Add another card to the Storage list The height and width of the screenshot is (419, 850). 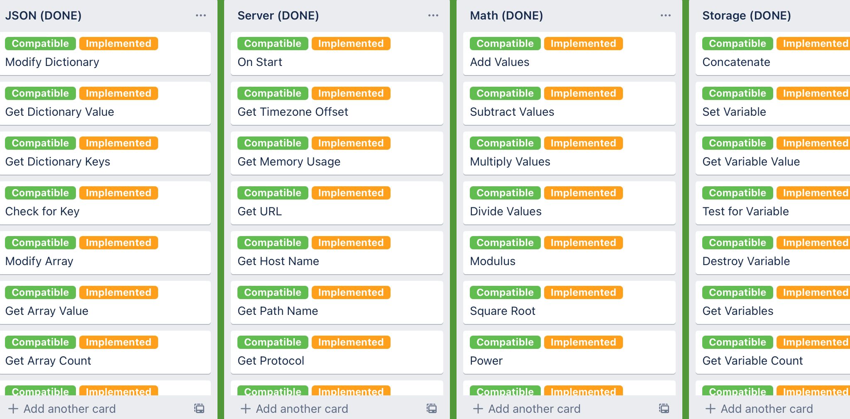click(x=760, y=409)
